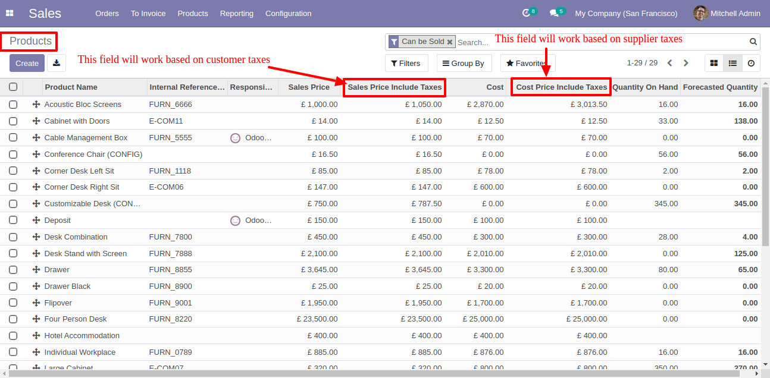
Task: Click drag handle for Cable Management Box row
Action: [36, 138]
